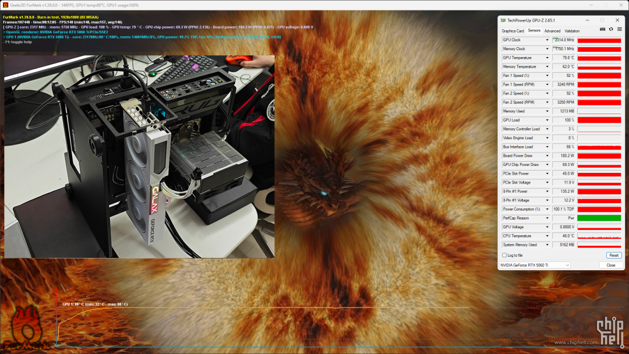Open the GPU-Z hamburger menu icon
This screenshot has width=629, height=354.
click(x=620, y=29)
